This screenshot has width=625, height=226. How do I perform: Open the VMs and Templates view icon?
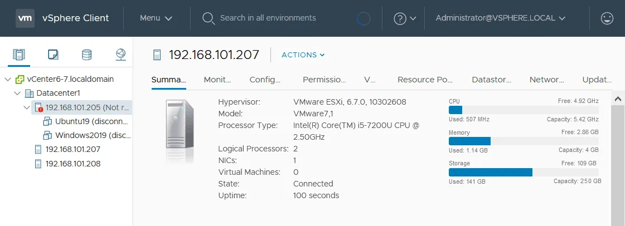tap(53, 55)
